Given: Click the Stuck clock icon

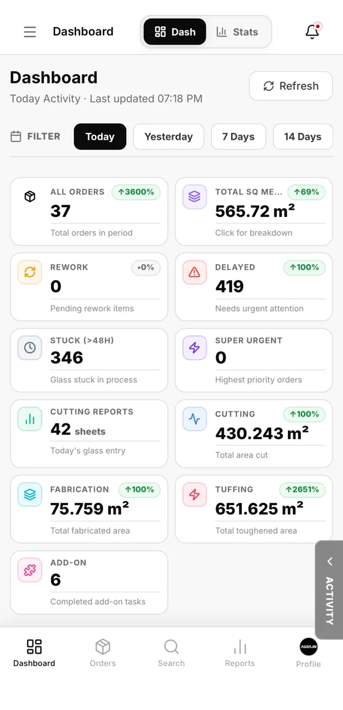Looking at the screenshot, I should (30, 348).
